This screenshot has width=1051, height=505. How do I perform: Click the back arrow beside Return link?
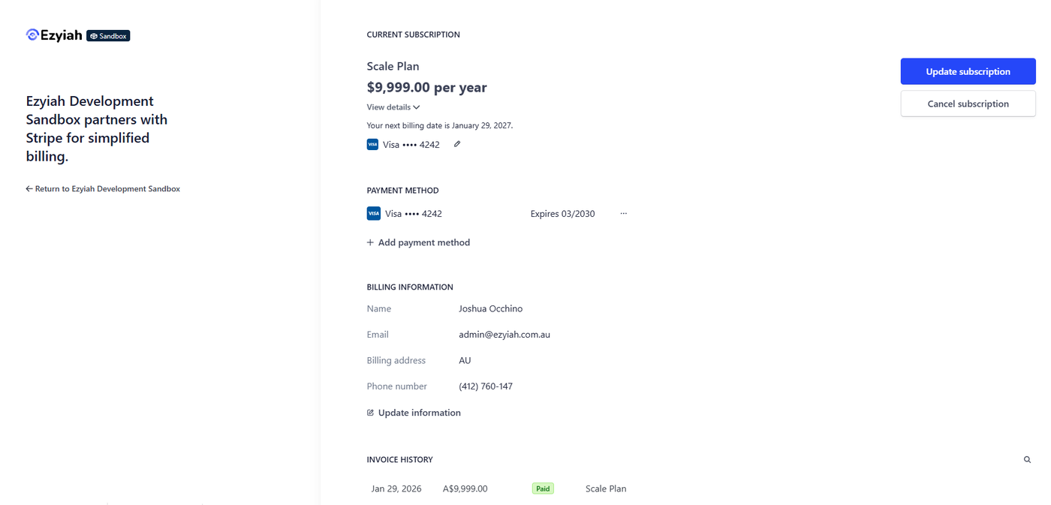coord(29,189)
